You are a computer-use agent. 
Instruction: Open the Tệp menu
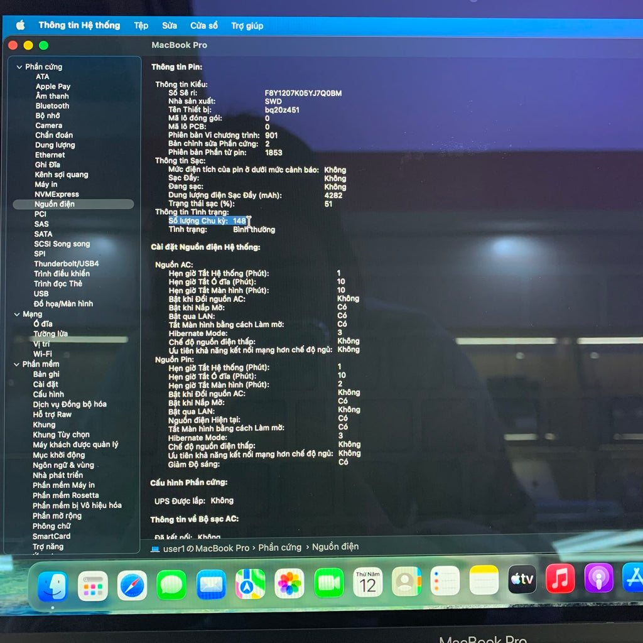[x=141, y=26]
